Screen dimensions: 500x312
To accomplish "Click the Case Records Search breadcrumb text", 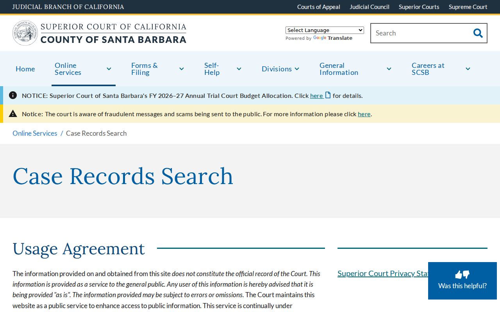I will pyautogui.click(x=96, y=133).
